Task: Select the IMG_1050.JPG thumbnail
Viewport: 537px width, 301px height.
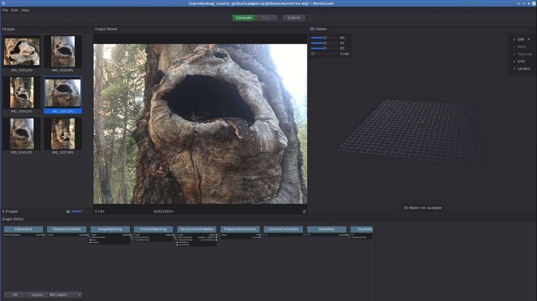Action: tap(22, 52)
